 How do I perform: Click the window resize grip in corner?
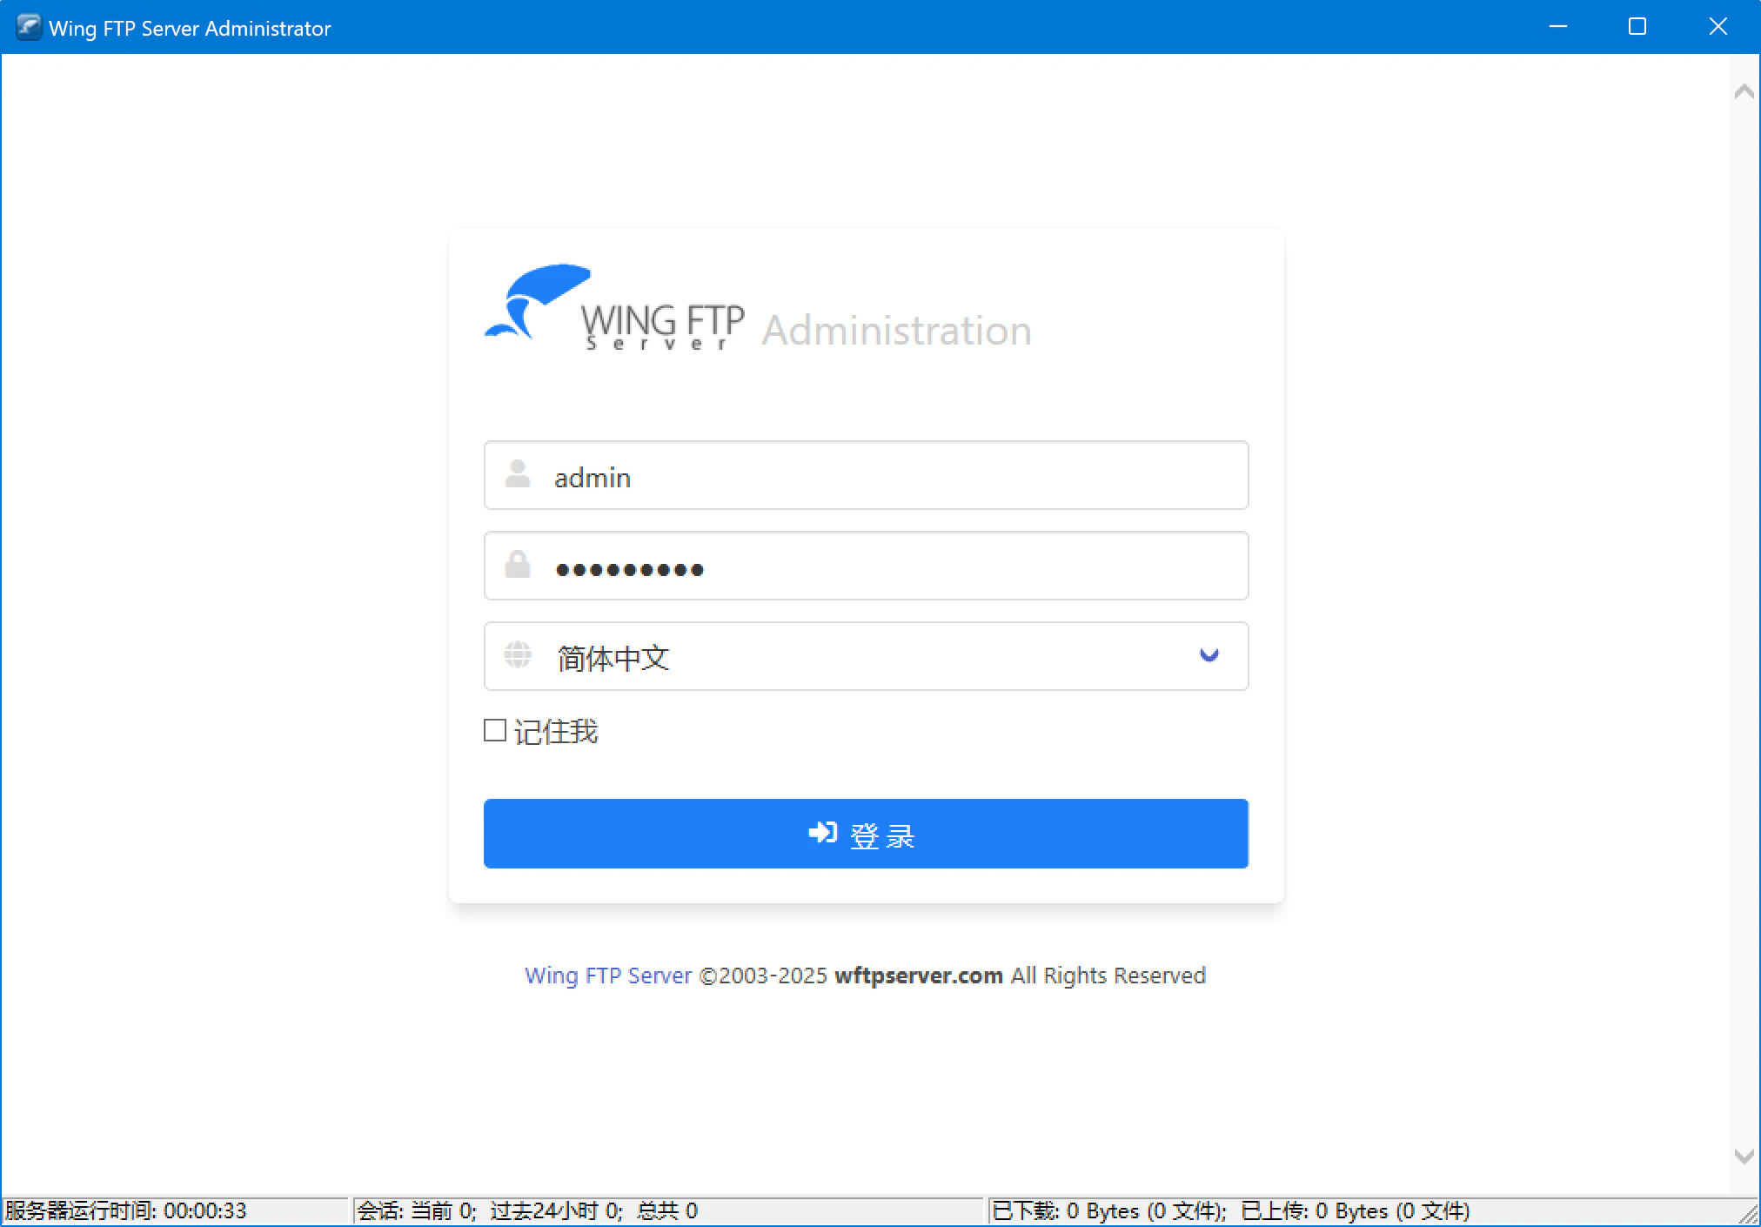pyautogui.click(x=1748, y=1213)
